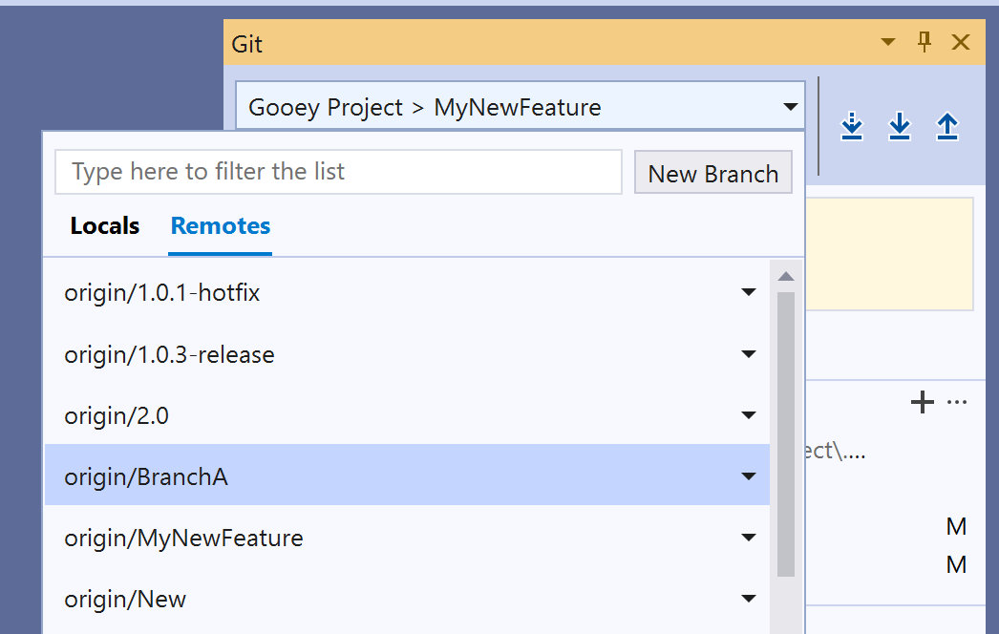This screenshot has height=634, width=999.
Task: Expand options for origin/2.0
Action: (749, 414)
